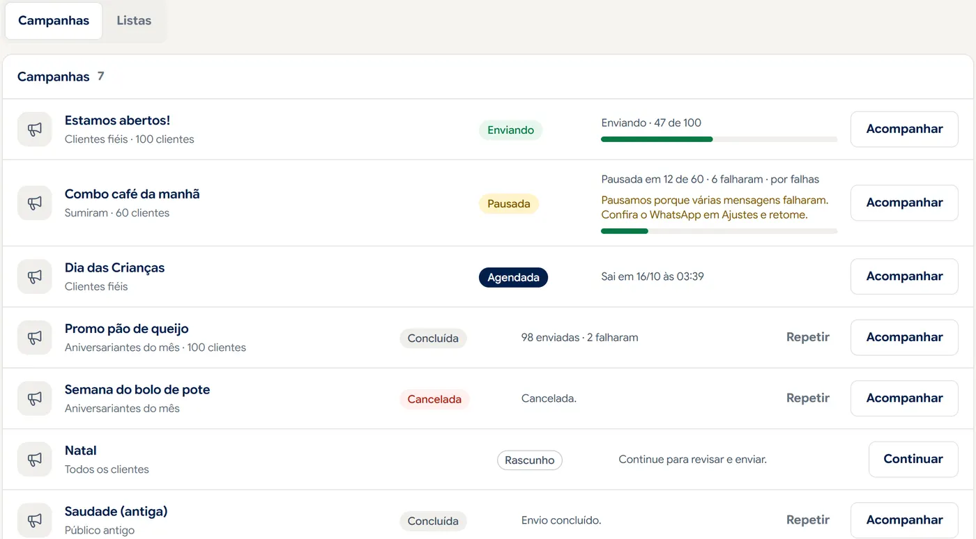The height and width of the screenshot is (539, 976).
Task: Click the Enviando status badge
Action: click(510, 130)
